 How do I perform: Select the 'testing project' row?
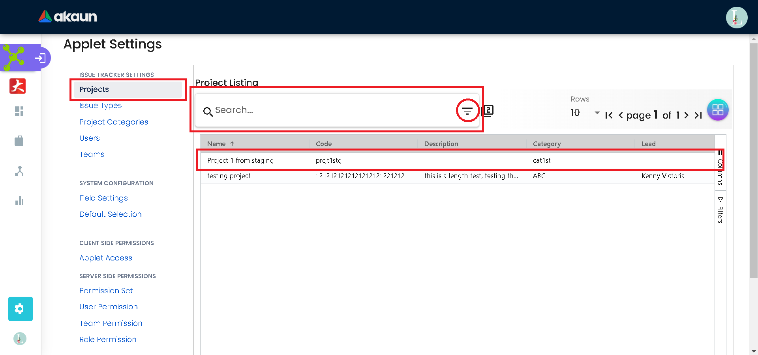tap(458, 176)
